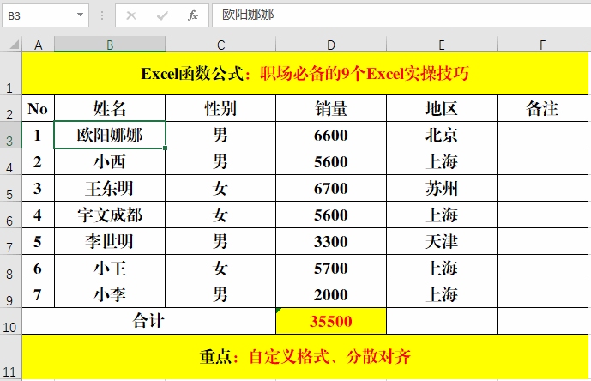This screenshot has width=591, height=381.
Task: Click sales value 6600
Action: tap(331, 135)
